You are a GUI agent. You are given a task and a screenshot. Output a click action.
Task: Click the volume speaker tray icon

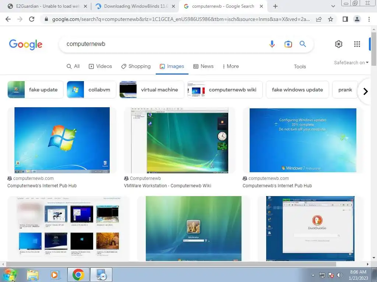[x=340, y=275]
